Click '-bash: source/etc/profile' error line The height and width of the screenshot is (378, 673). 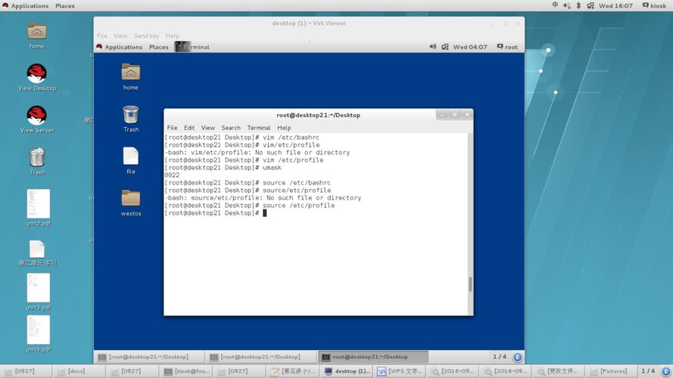[263, 198]
